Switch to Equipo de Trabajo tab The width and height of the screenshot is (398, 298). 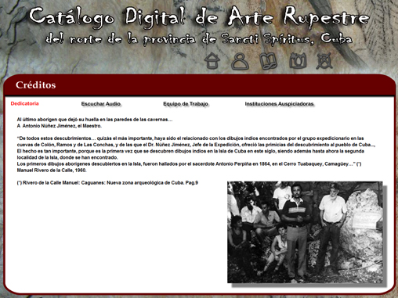(186, 104)
